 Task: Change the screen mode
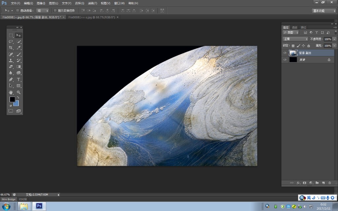coord(18,111)
